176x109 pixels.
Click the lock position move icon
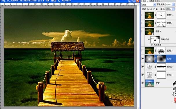point(154,9)
